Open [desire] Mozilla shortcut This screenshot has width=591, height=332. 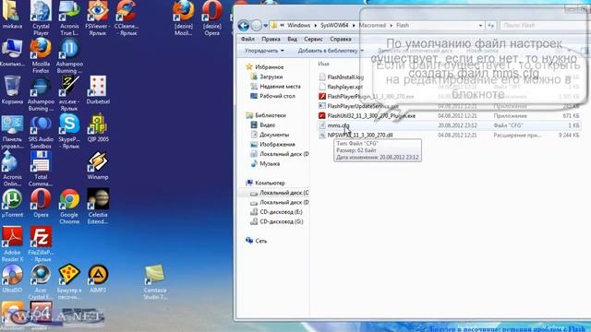[x=184, y=18]
